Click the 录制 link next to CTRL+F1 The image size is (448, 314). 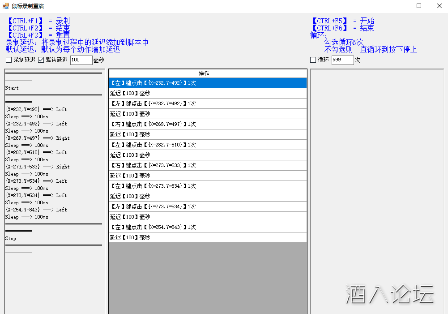tap(63, 21)
